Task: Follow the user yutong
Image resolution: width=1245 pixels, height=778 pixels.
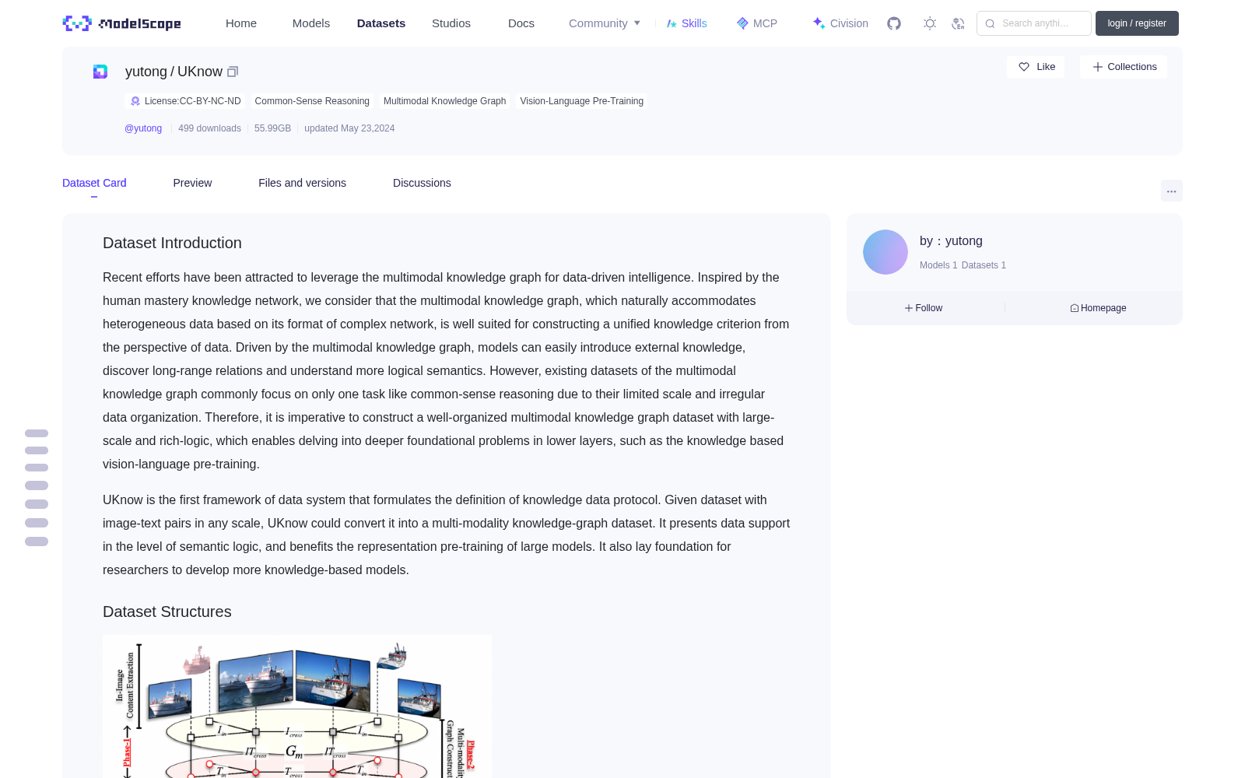Action: [924, 308]
